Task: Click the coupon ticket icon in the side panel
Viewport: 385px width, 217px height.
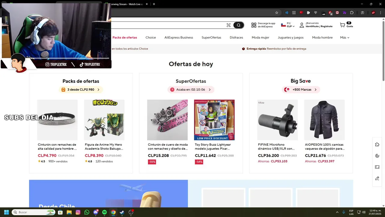Action: 377,167
